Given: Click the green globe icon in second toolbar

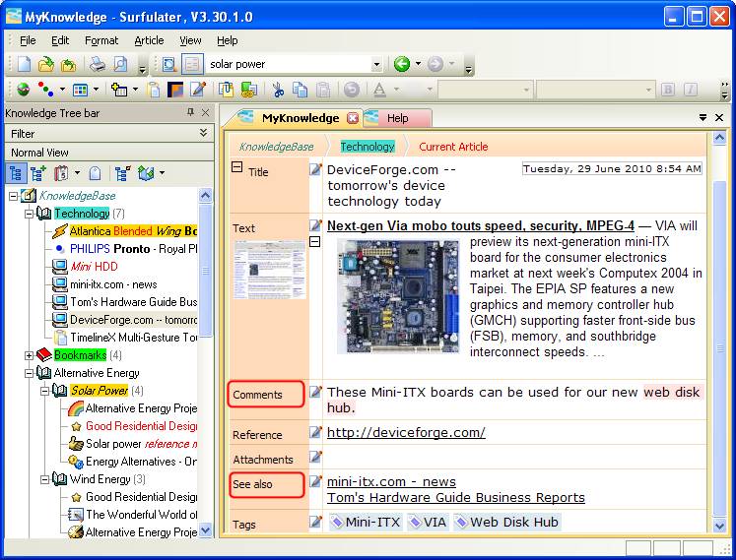Looking at the screenshot, I should coord(23,90).
